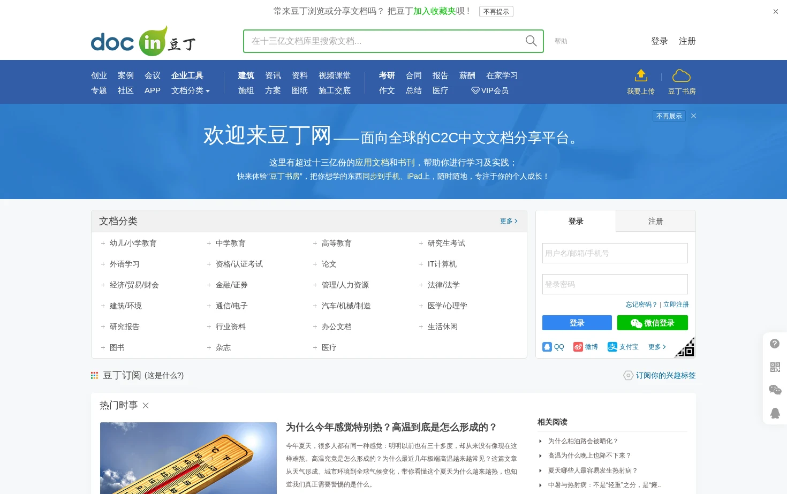Click 加入收藏夹 link

(x=434, y=11)
